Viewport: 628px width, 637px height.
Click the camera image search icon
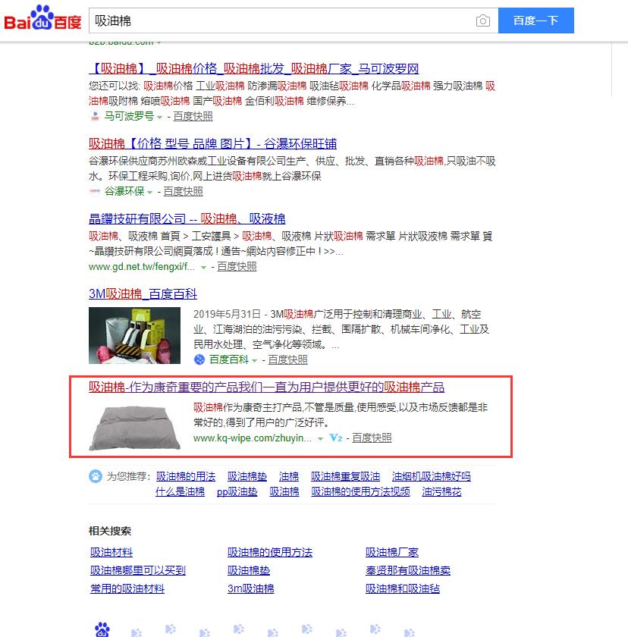coord(482,20)
